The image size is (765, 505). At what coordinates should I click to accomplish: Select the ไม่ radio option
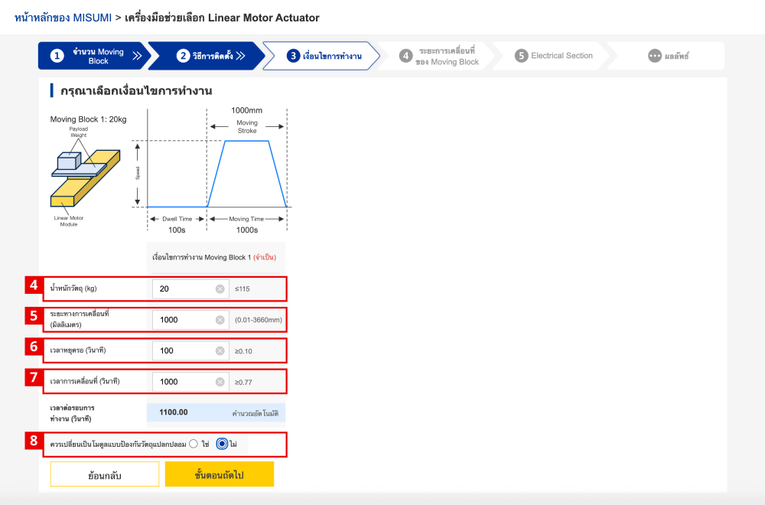(x=222, y=444)
